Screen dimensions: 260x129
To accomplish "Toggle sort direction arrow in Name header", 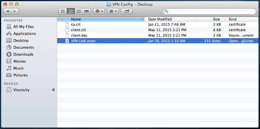I will (142, 19).
